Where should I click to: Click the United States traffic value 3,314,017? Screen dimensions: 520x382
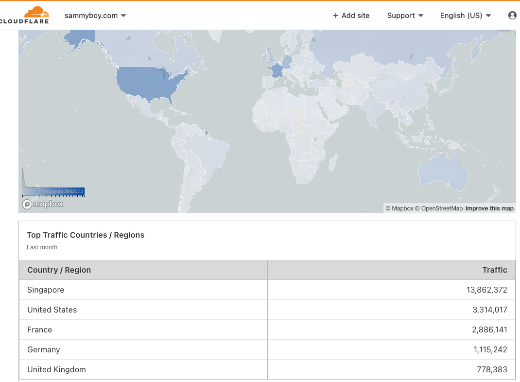(x=489, y=310)
